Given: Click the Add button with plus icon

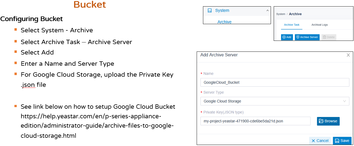Looking at the screenshot, I should (x=287, y=37).
